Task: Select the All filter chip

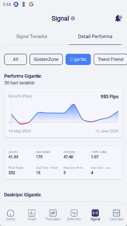Action: click(16, 59)
